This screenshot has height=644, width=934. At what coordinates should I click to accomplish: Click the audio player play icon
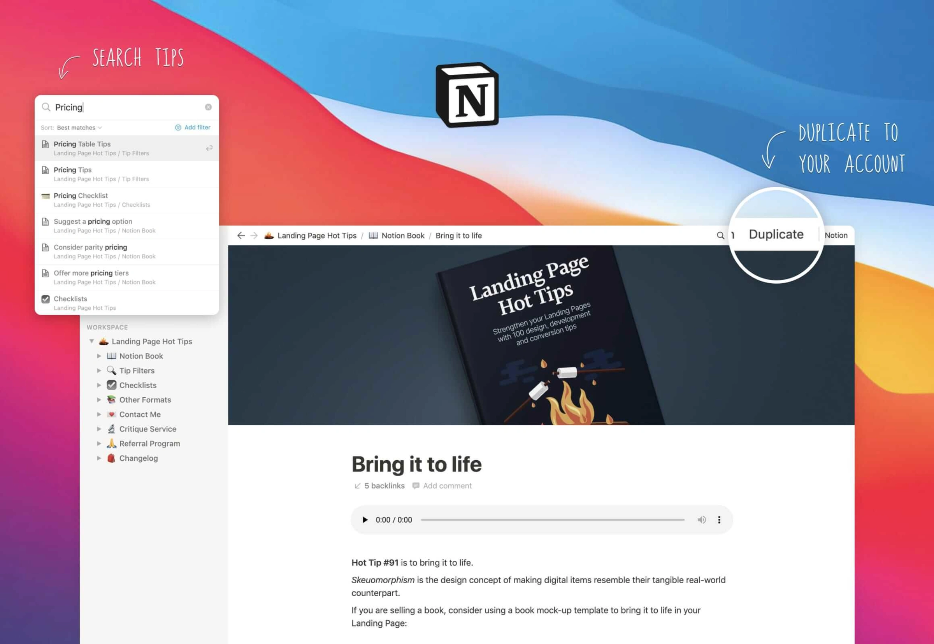coord(364,519)
